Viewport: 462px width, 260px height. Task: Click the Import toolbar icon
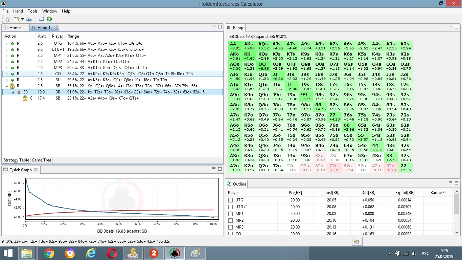click(28, 19)
